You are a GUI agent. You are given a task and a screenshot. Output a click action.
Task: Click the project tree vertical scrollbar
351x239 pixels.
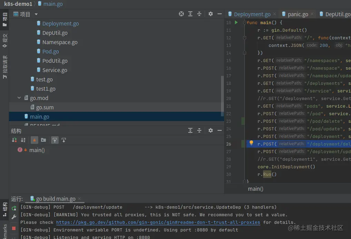pos(222,96)
